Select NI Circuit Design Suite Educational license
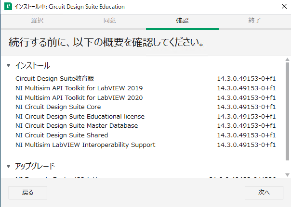Viewport: 291px width, 207px height. (x=80, y=117)
